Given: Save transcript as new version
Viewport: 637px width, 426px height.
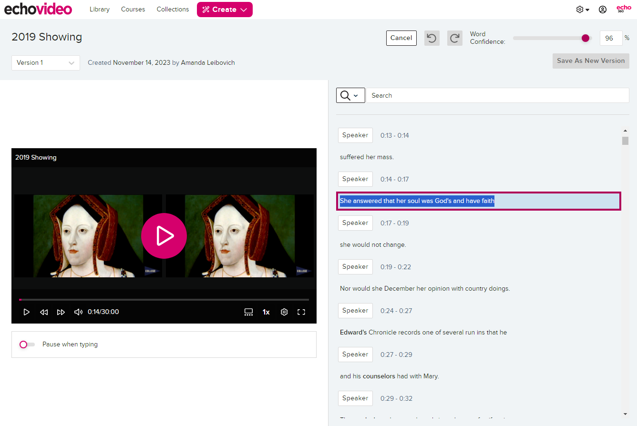Looking at the screenshot, I should tap(590, 61).
